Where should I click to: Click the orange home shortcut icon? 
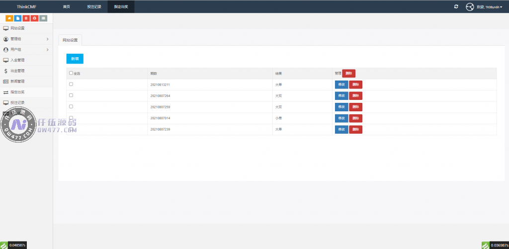coord(9,18)
